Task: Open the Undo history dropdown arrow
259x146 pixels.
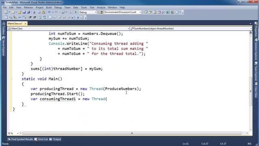Action: (x=53, y=12)
